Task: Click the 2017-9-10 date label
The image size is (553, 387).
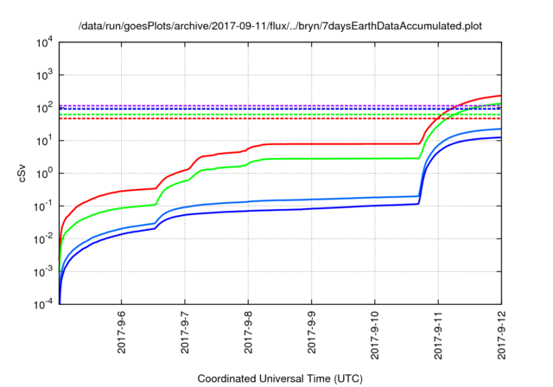Action: (374, 335)
